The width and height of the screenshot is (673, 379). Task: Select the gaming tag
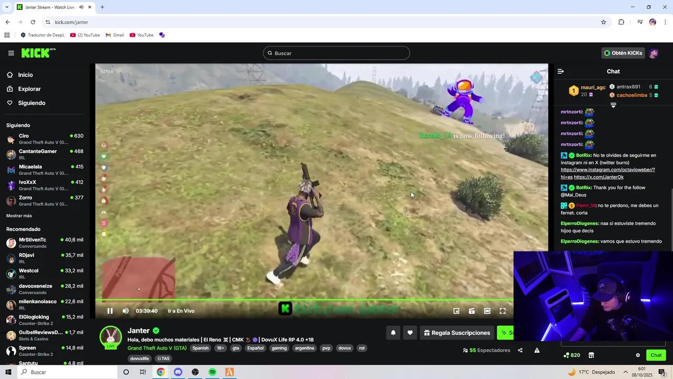point(279,348)
